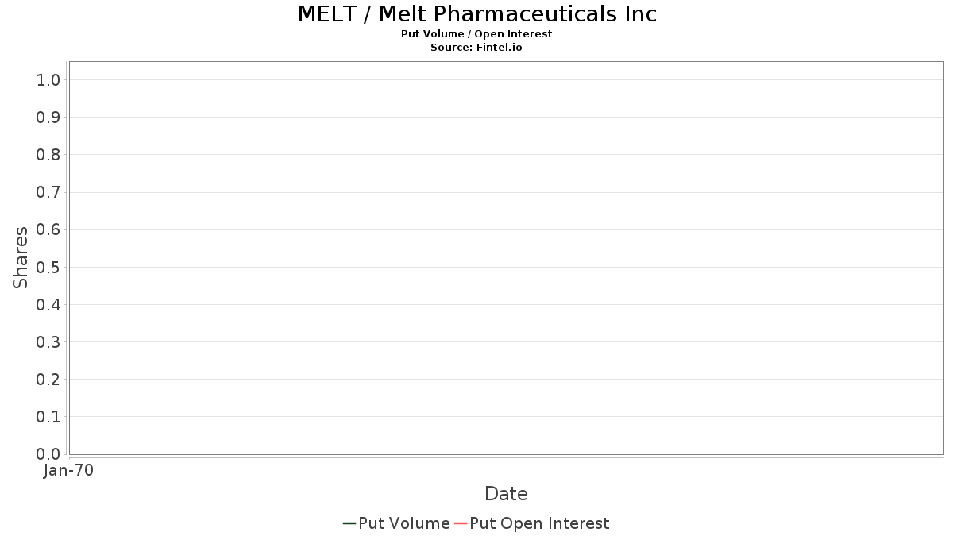Click the 0.5 Shares axis tick label
This screenshot has height=536, width=953.
(x=48, y=267)
